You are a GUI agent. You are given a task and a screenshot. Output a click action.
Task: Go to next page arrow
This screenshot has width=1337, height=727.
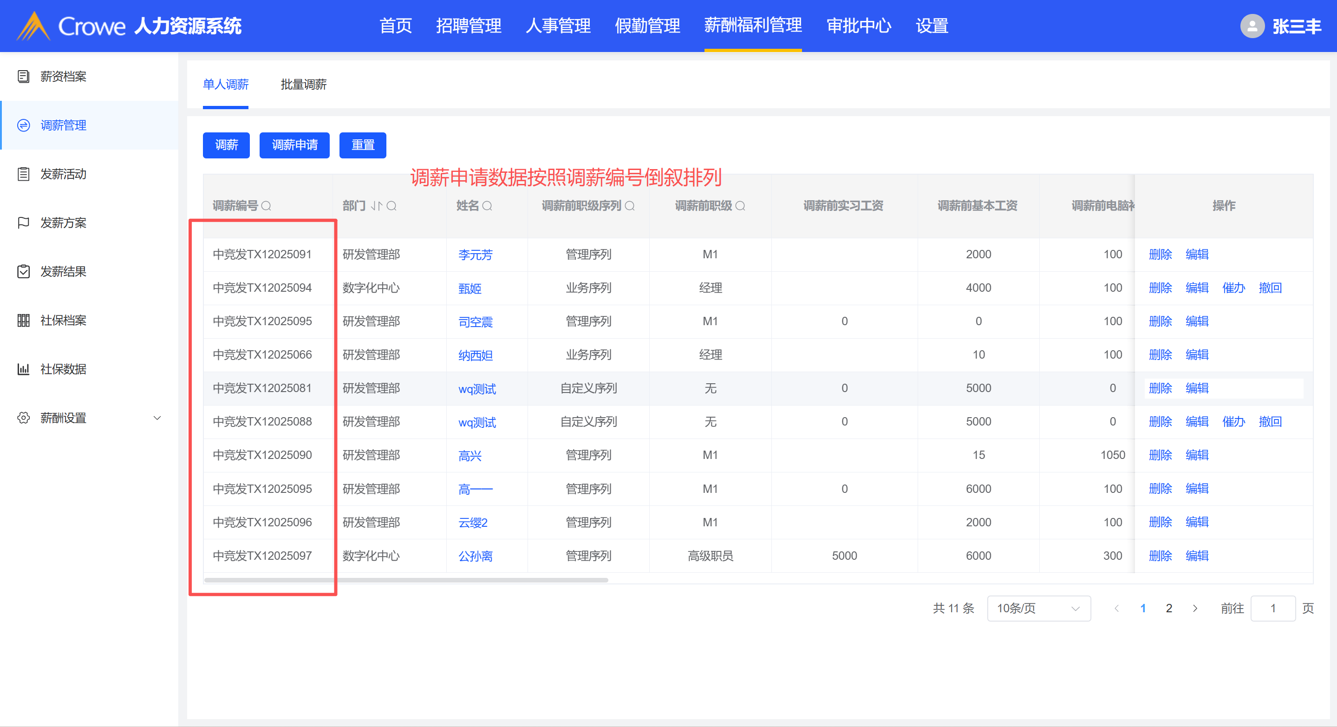pos(1195,608)
